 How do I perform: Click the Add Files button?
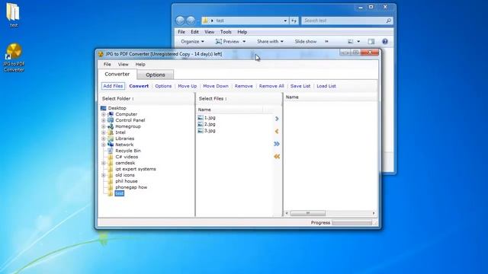(113, 86)
